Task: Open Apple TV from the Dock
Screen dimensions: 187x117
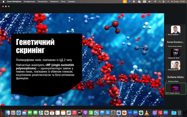Action: coord(80,113)
